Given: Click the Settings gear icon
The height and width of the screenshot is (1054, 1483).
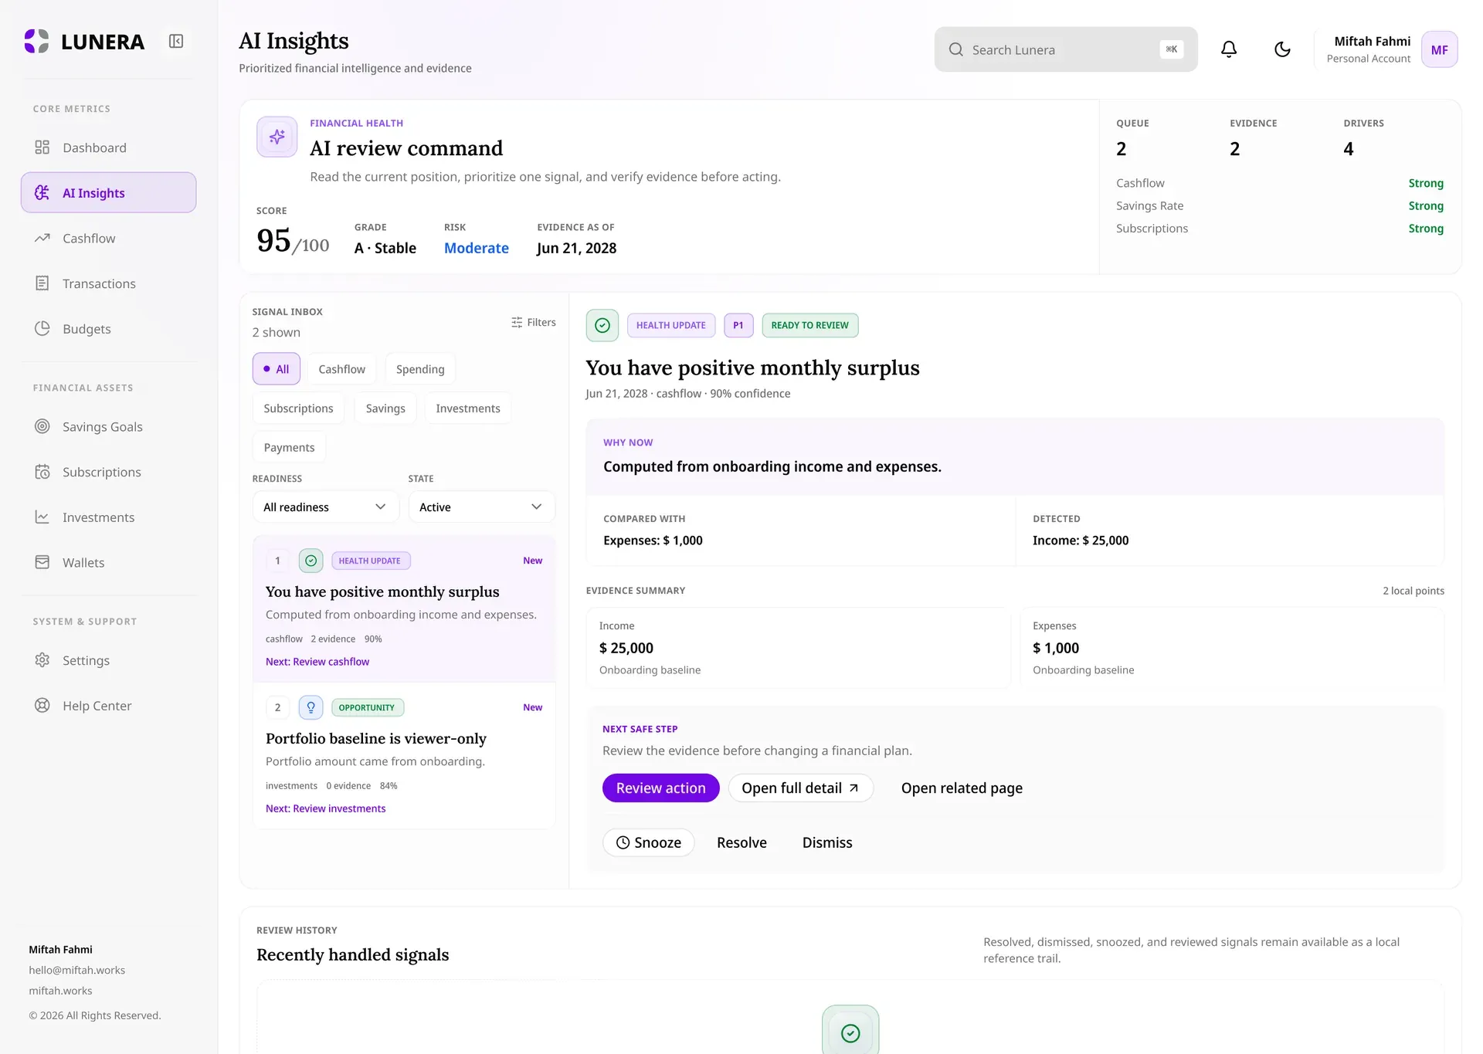Looking at the screenshot, I should click(x=42, y=660).
